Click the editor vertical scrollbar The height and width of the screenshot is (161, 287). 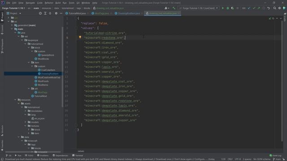[282, 80]
